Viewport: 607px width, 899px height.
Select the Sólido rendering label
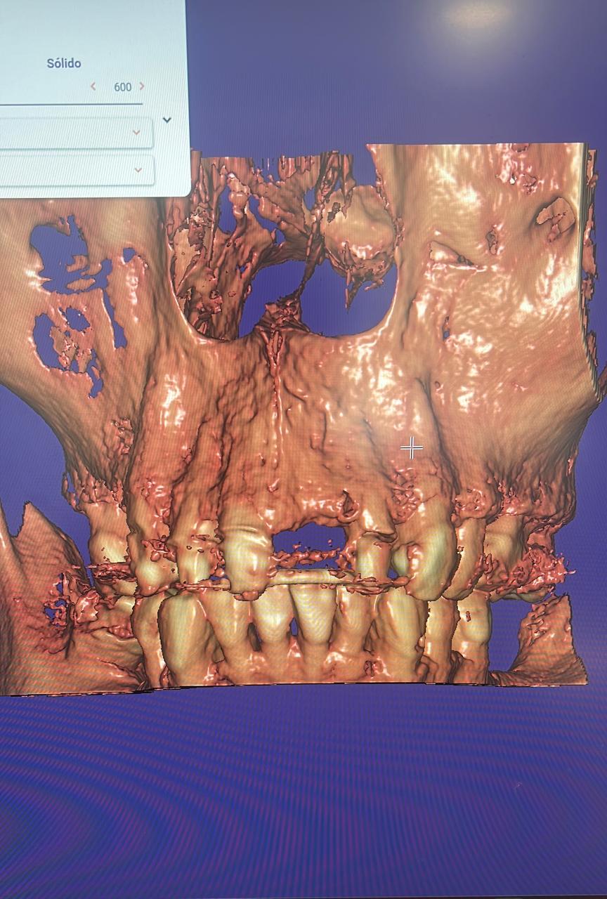pyautogui.click(x=64, y=63)
